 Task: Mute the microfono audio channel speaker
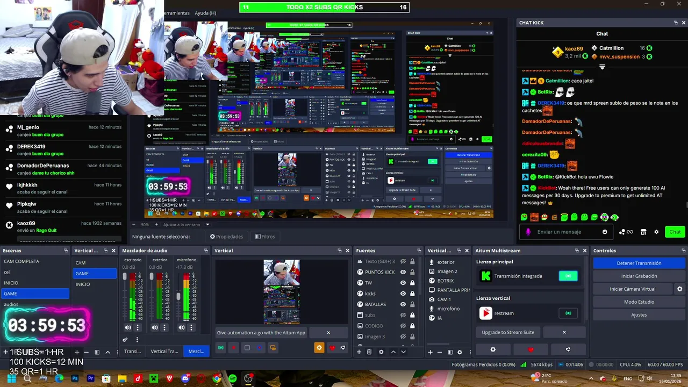tap(182, 327)
